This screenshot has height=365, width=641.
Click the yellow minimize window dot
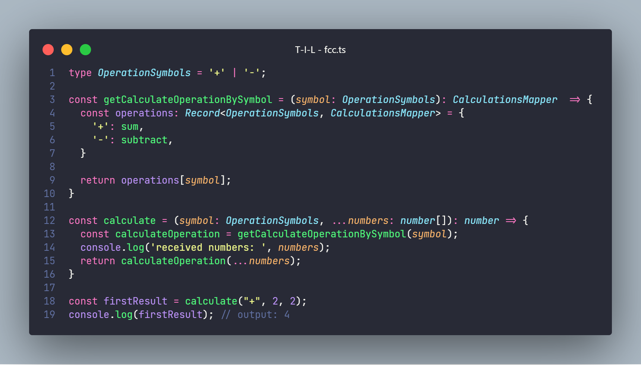pos(67,50)
